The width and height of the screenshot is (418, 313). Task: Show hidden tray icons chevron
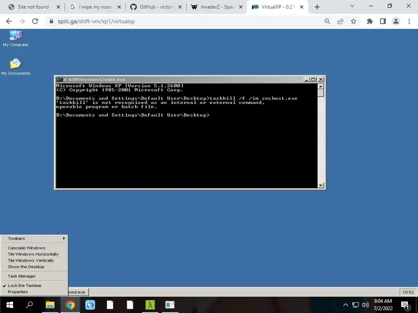click(x=345, y=305)
